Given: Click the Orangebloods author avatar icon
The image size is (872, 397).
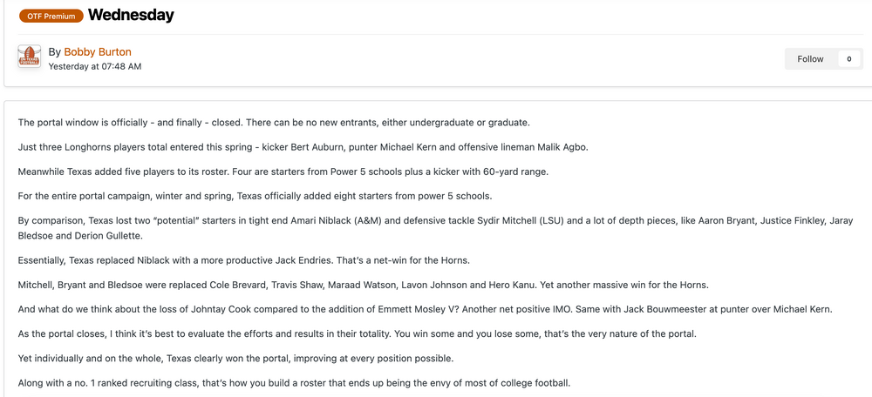Looking at the screenshot, I should click(x=29, y=57).
